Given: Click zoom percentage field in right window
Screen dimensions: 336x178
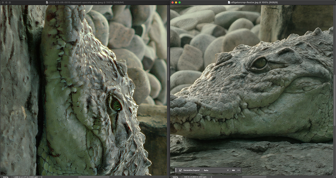Looking at the screenshot, I should point(175,176).
